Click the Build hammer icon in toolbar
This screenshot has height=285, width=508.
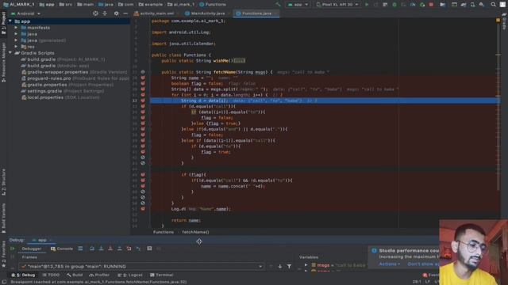(x=278, y=5)
